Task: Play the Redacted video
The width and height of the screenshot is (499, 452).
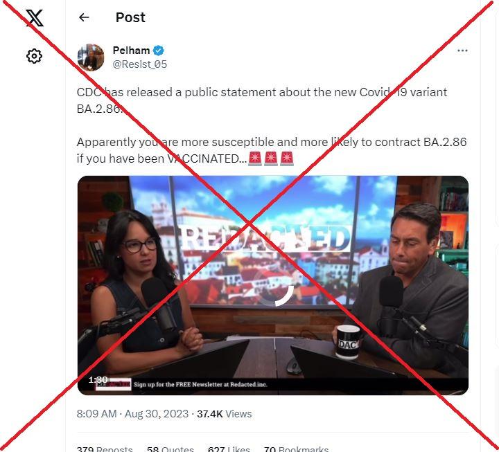Action: (x=273, y=285)
